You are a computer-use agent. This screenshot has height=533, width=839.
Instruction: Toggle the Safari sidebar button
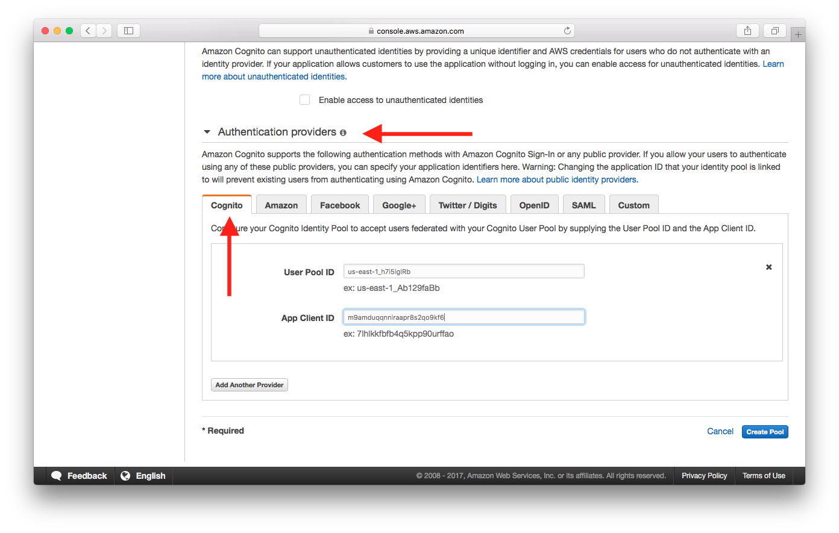tap(128, 31)
